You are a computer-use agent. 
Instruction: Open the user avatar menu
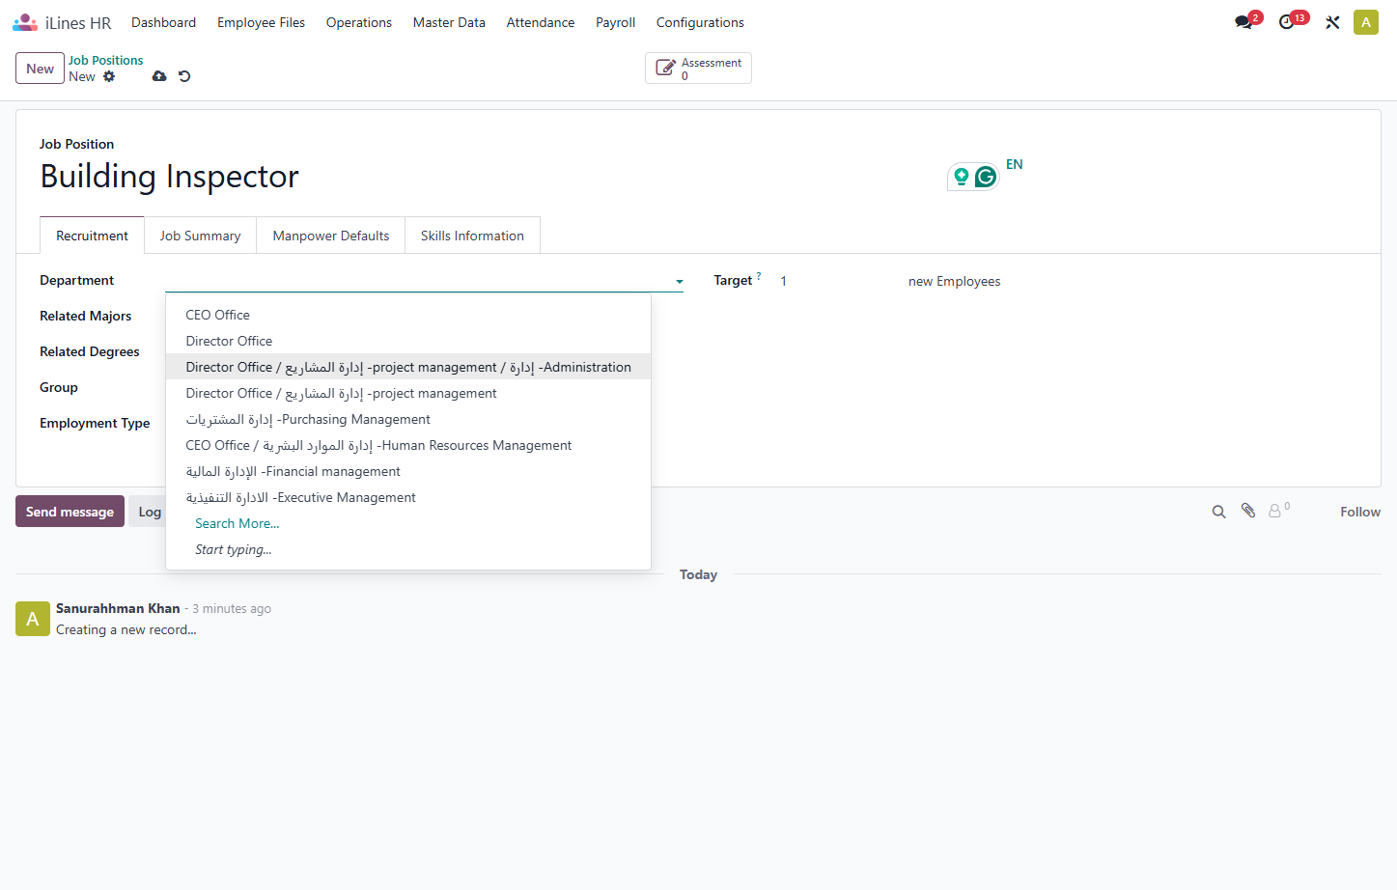point(1366,22)
